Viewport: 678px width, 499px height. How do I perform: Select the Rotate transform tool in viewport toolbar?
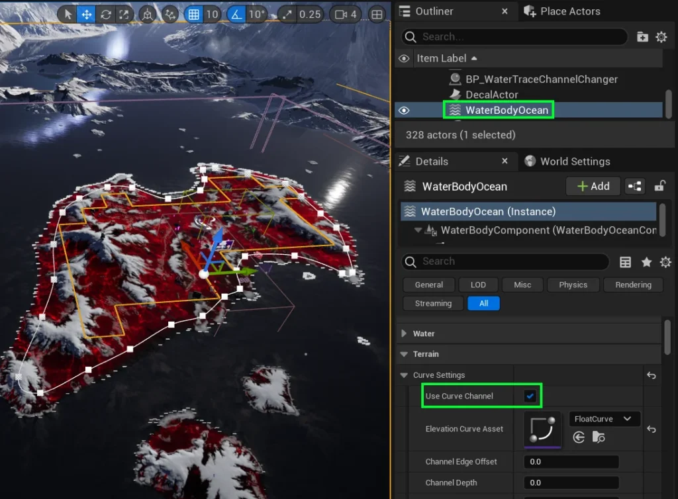[105, 14]
